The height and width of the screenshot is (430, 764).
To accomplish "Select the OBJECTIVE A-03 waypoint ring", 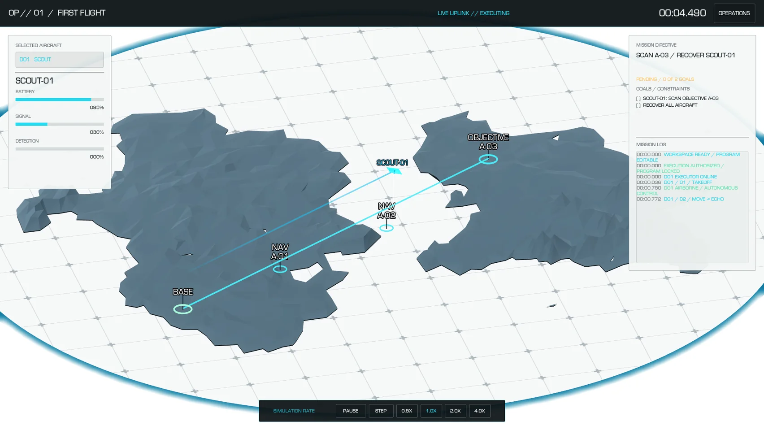I will (488, 159).
